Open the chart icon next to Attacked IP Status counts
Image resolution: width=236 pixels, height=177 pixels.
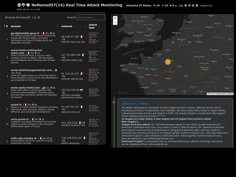[x=176, y=6]
